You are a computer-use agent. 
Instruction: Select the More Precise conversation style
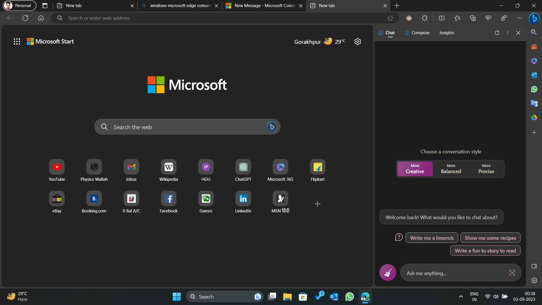tap(486, 169)
